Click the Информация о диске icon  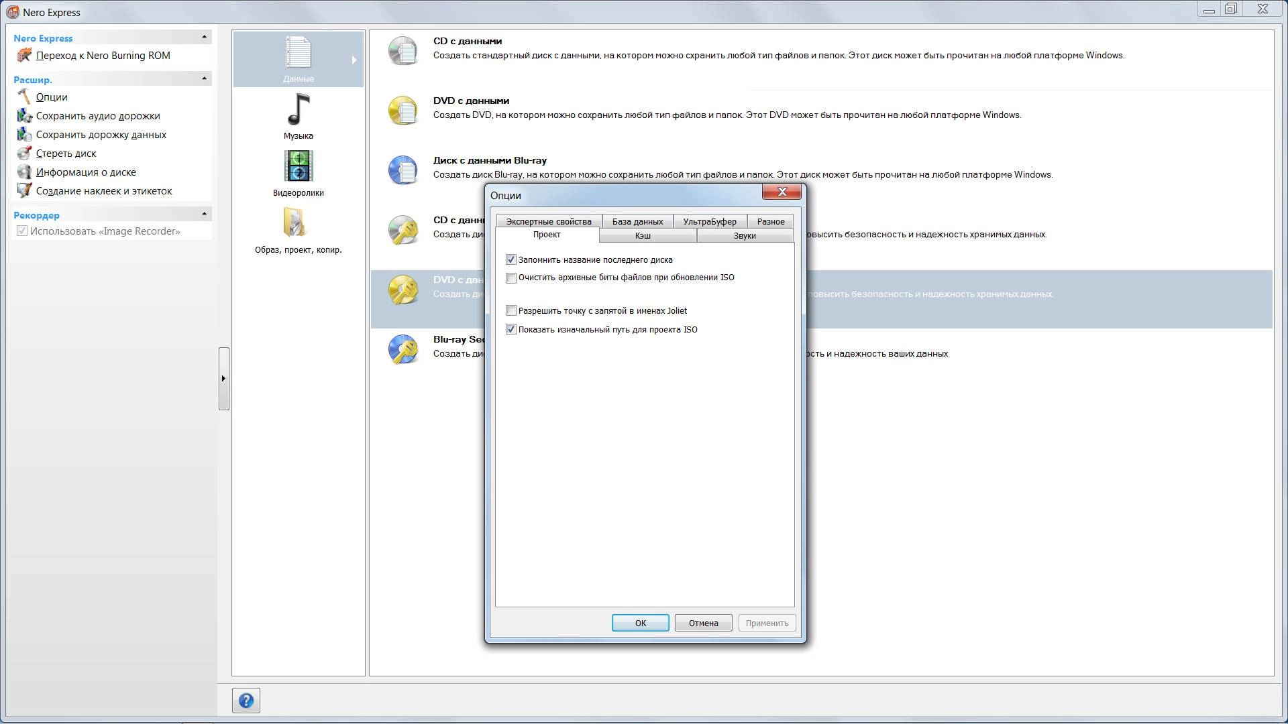click(24, 172)
